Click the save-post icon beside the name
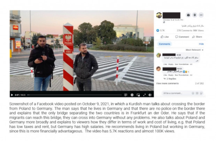216x141 pixels. (188, 15)
